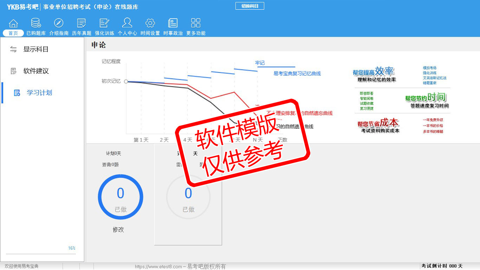This screenshot has width=480, height=270.
Task: Click the 切换科目 button
Action: point(249,6)
